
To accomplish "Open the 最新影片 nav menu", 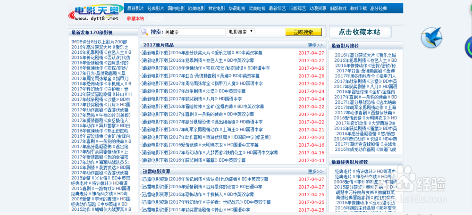I will click(x=135, y=8).
